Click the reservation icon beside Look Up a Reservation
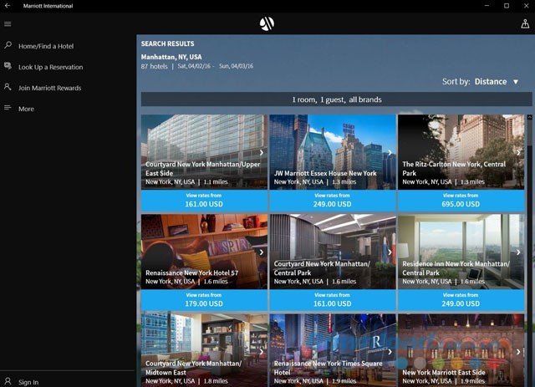The image size is (535, 387). pos(8,66)
